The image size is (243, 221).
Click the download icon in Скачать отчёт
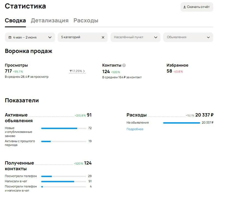184,7
